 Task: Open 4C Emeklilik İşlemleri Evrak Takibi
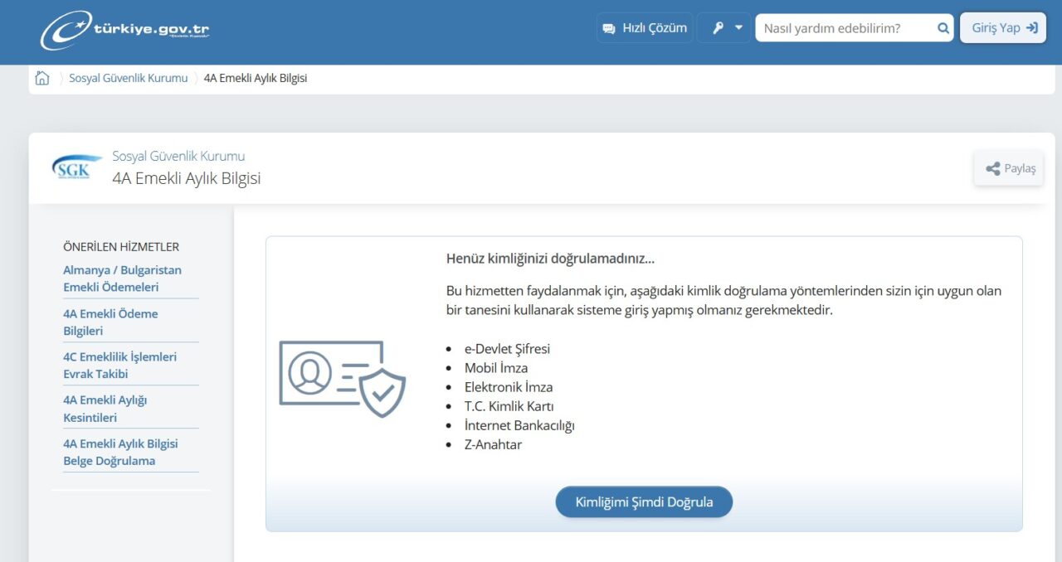[x=119, y=366]
